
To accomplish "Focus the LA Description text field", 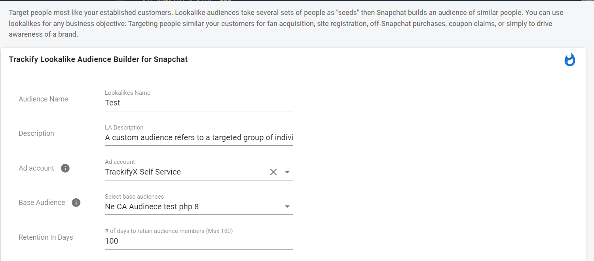I will pos(198,138).
